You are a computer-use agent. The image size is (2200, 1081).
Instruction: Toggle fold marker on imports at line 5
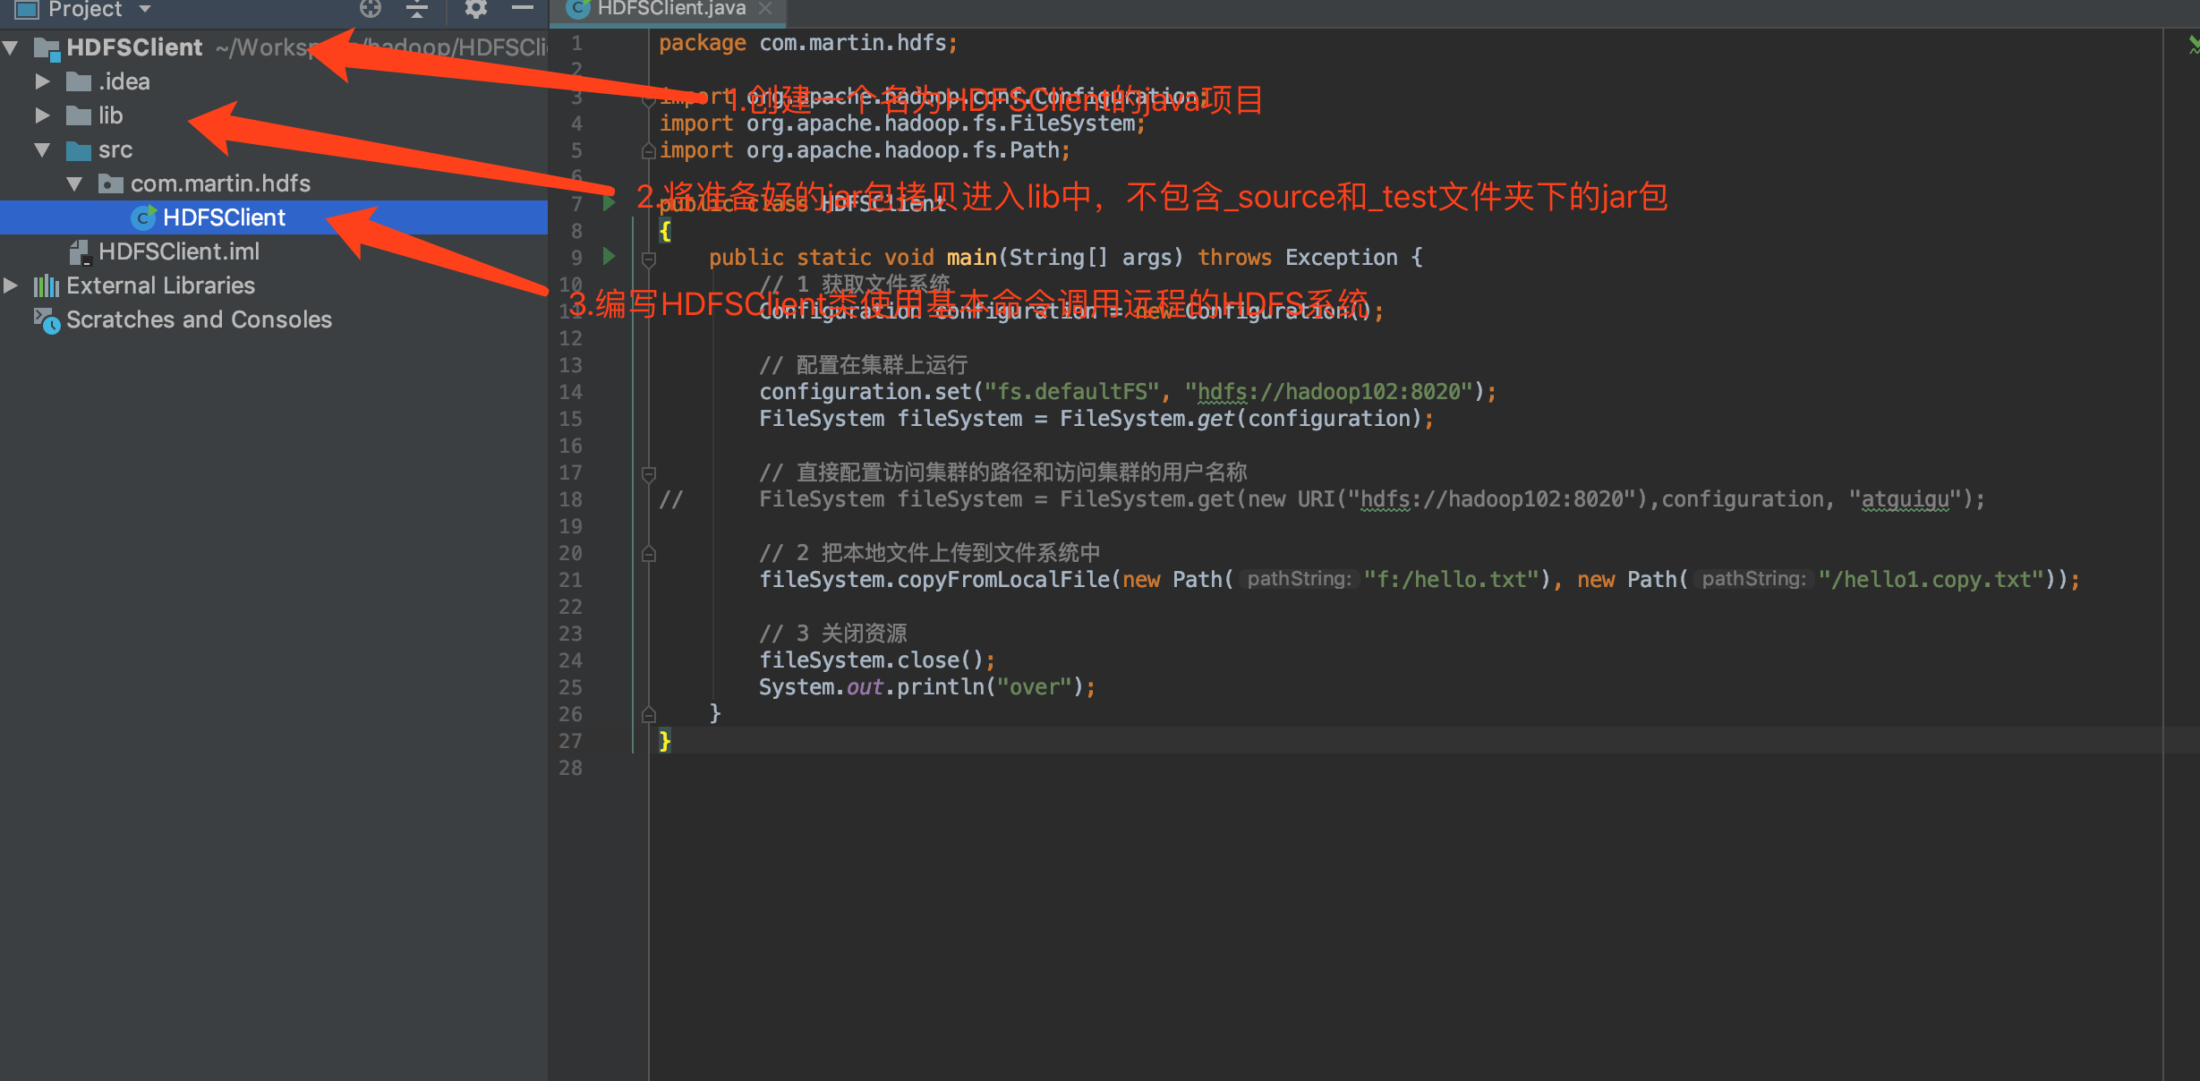click(649, 152)
